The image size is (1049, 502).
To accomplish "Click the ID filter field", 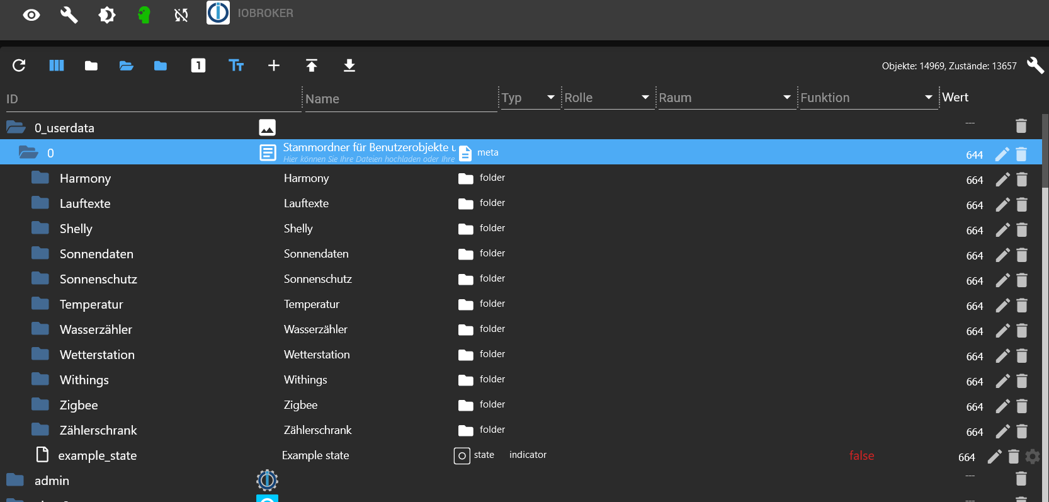I will coord(153,99).
